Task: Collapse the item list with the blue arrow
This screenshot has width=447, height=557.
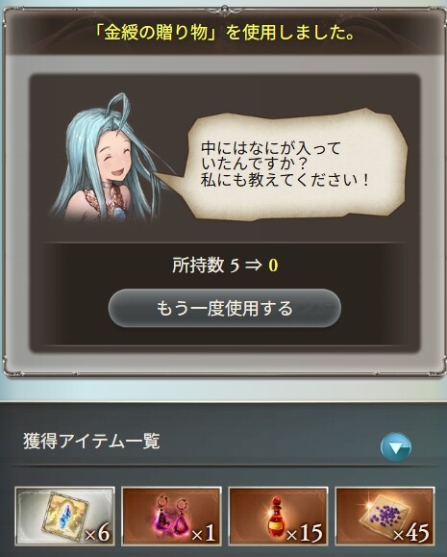Action: coord(396,447)
